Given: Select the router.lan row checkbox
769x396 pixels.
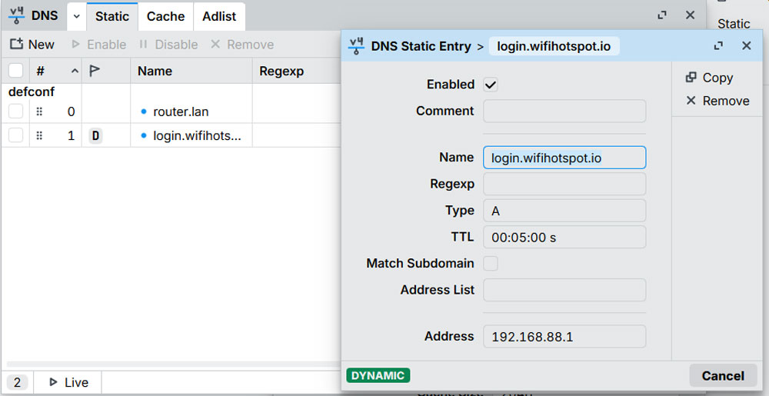Looking at the screenshot, I should 15,111.
